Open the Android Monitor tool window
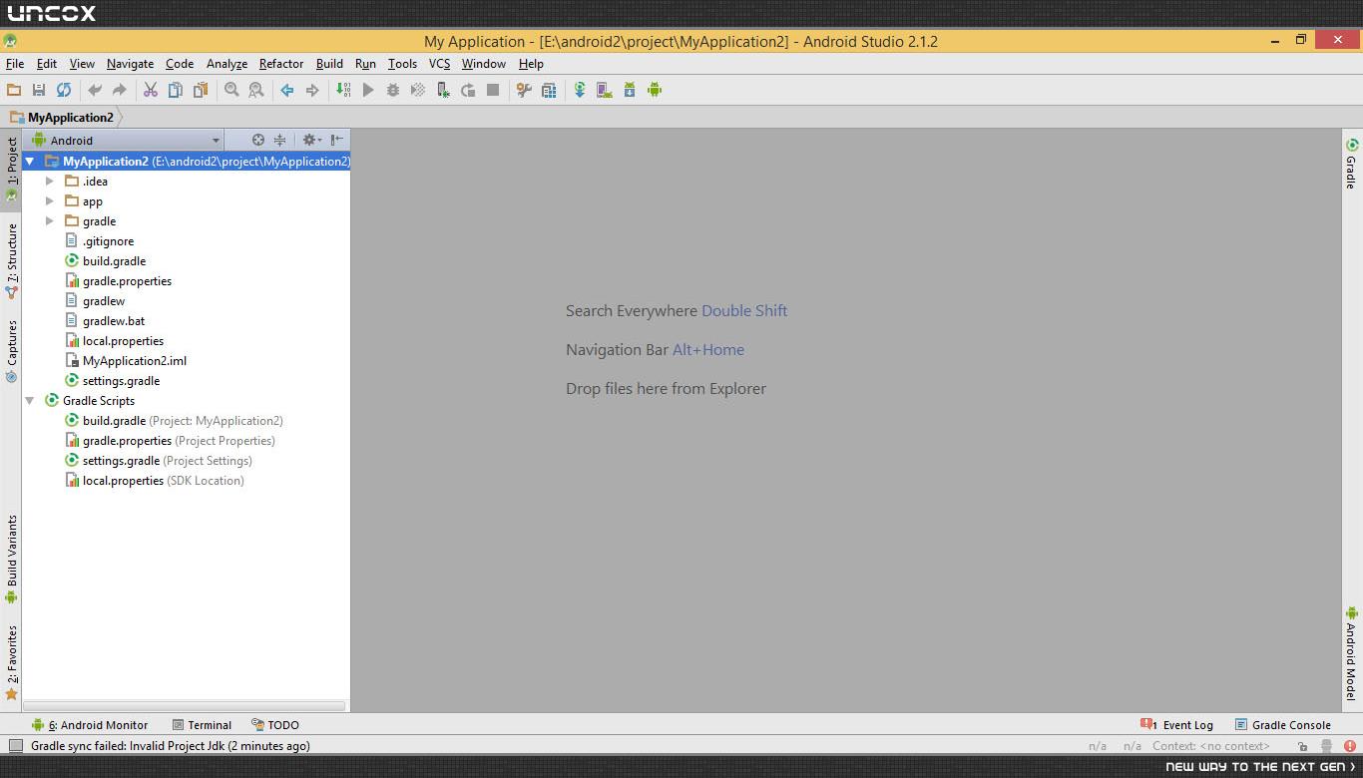1363x778 pixels. (90, 725)
